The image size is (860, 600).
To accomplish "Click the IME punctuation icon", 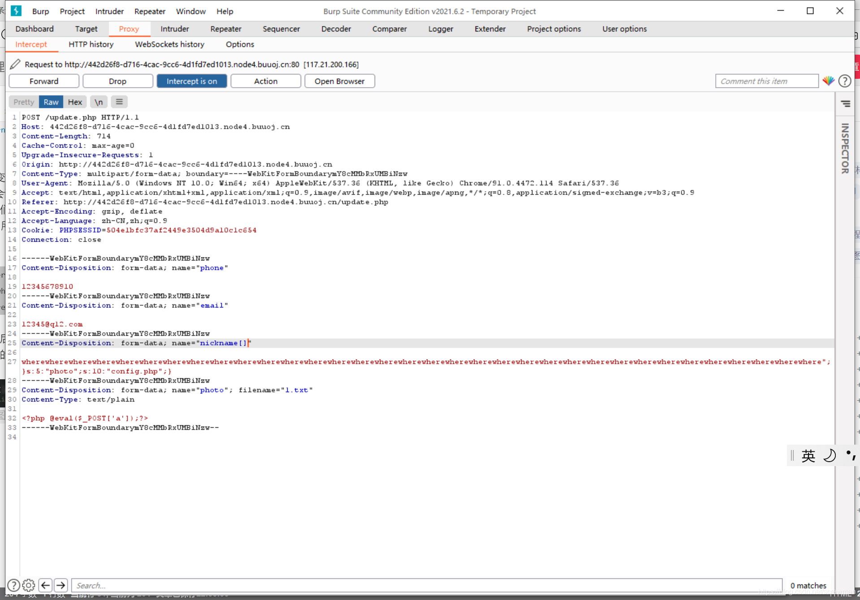I will click(x=850, y=456).
